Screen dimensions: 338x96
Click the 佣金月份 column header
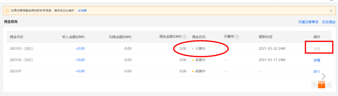(x=17, y=37)
